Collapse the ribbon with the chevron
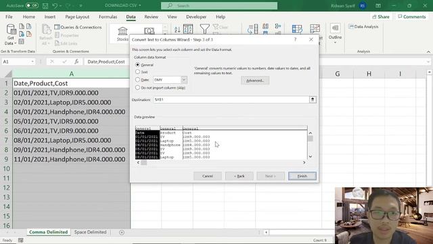This screenshot has width=433, height=244. (x=428, y=52)
